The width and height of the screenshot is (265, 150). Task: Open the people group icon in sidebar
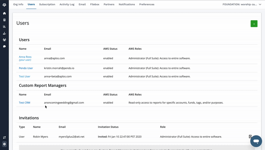tap(4, 40)
